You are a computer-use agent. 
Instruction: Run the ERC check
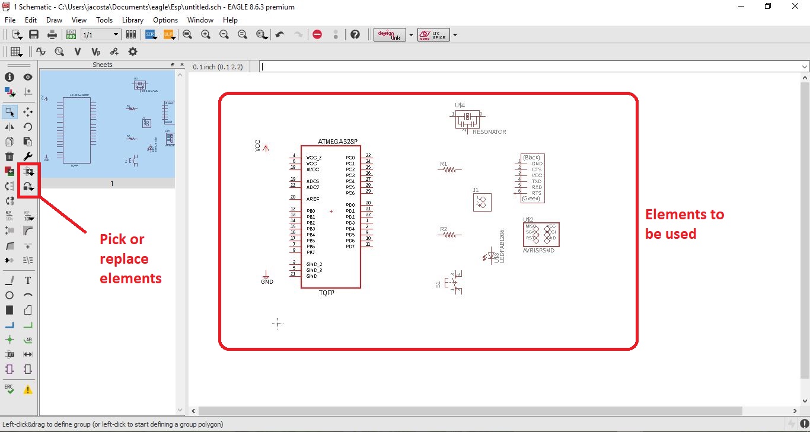(x=9, y=389)
